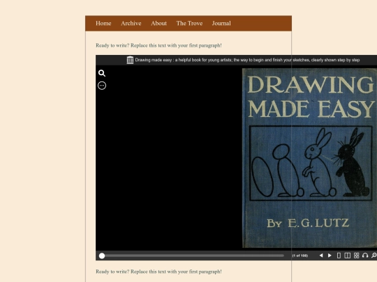Open The Trove menu item
This screenshot has width=377, height=282.
(189, 23)
